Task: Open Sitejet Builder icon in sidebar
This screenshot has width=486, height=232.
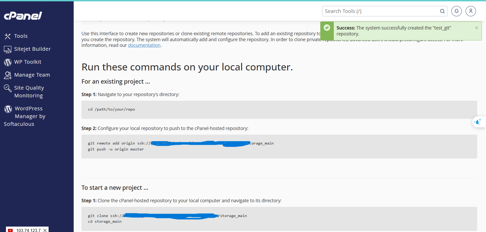Action: (x=7, y=49)
